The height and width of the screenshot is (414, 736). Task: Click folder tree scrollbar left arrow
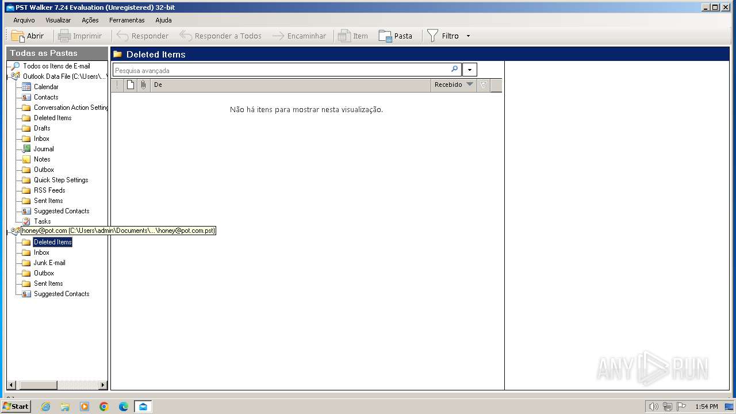click(11, 385)
